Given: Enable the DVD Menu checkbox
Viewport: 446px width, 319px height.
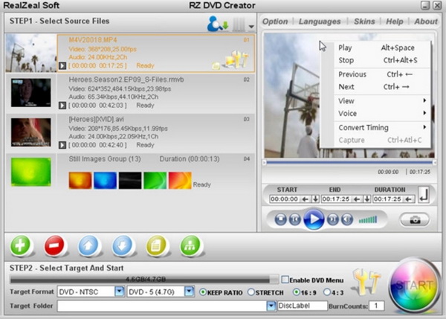Looking at the screenshot, I should click(286, 279).
